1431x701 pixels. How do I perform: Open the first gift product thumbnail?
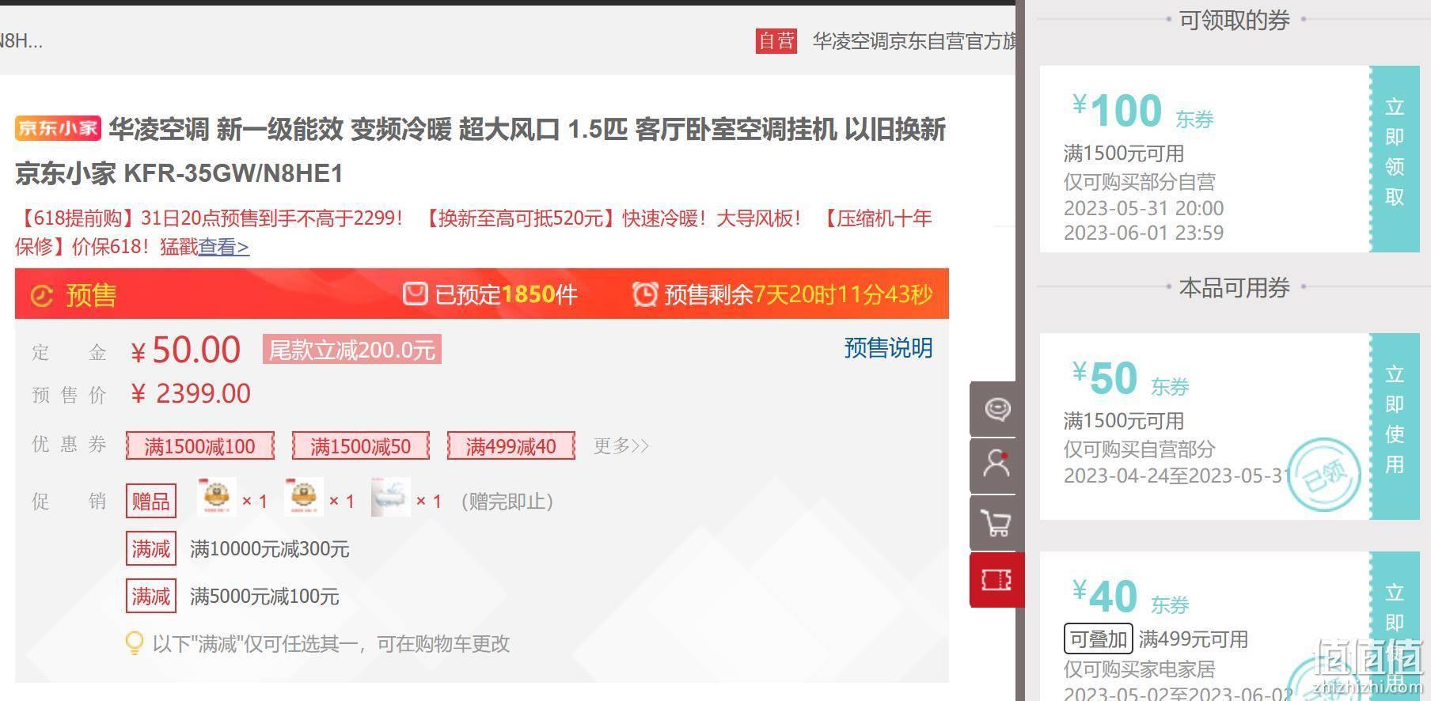point(216,498)
